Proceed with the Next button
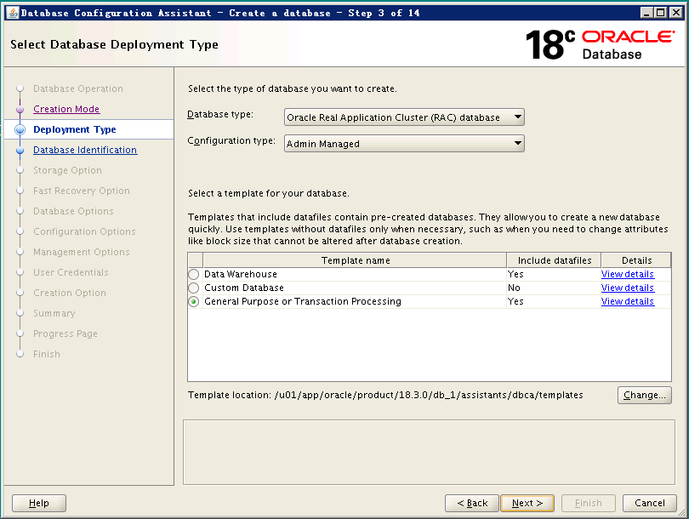The image size is (689, 519). pyautogui.click(x=527, y=503)
